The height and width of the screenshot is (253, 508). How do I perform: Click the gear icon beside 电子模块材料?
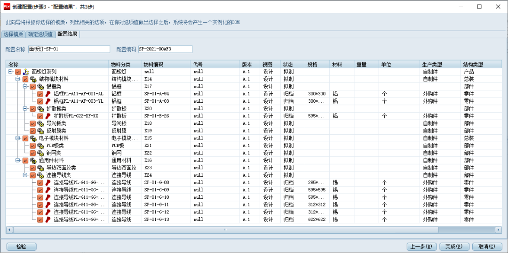[x=34, y=138]
